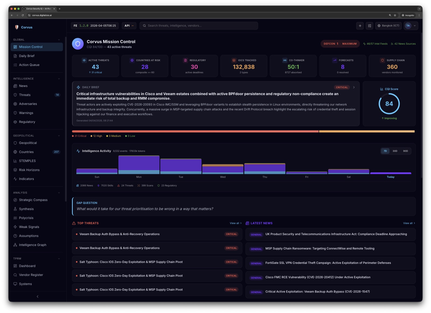Click the Threats shield icon in sidebar
Screen dimensions: 431x313
15,95
